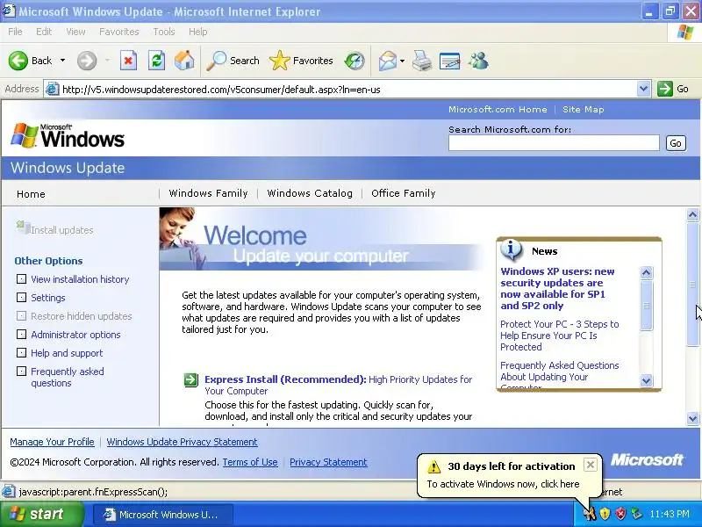Open the Settings link in Other Options

tap(48, 298)
